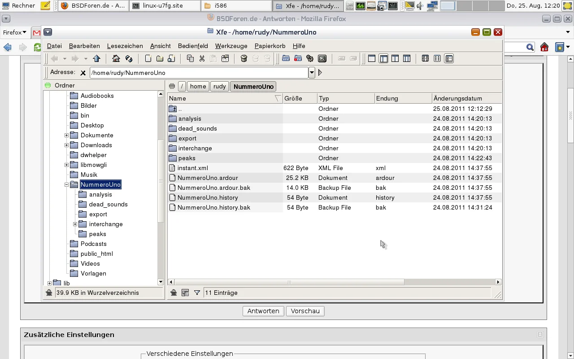Viewport: 574px width, 359px height.
Task: Select the NummeroUno.ardour file
Action: click(x=208, y=178)
